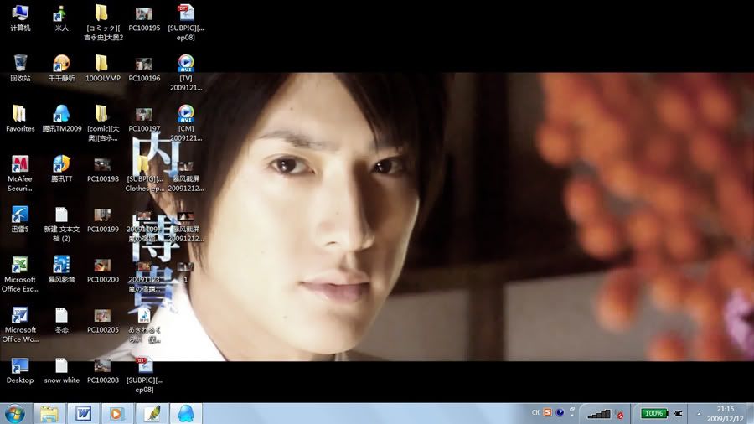Click the Windows Start button
This screenshot has width=754, height=424.
point(15,413)
